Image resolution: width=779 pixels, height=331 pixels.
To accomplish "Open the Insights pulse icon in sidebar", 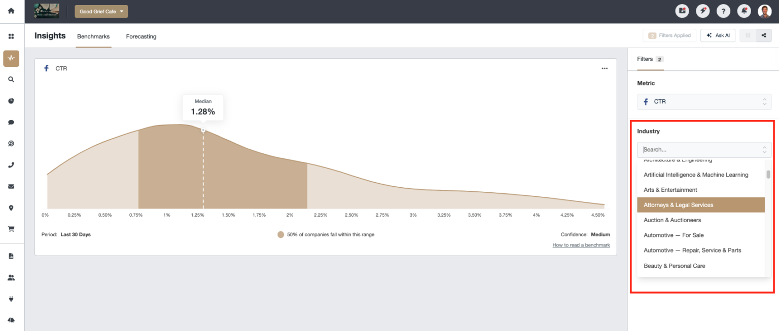I will click(x=11, y=58).
